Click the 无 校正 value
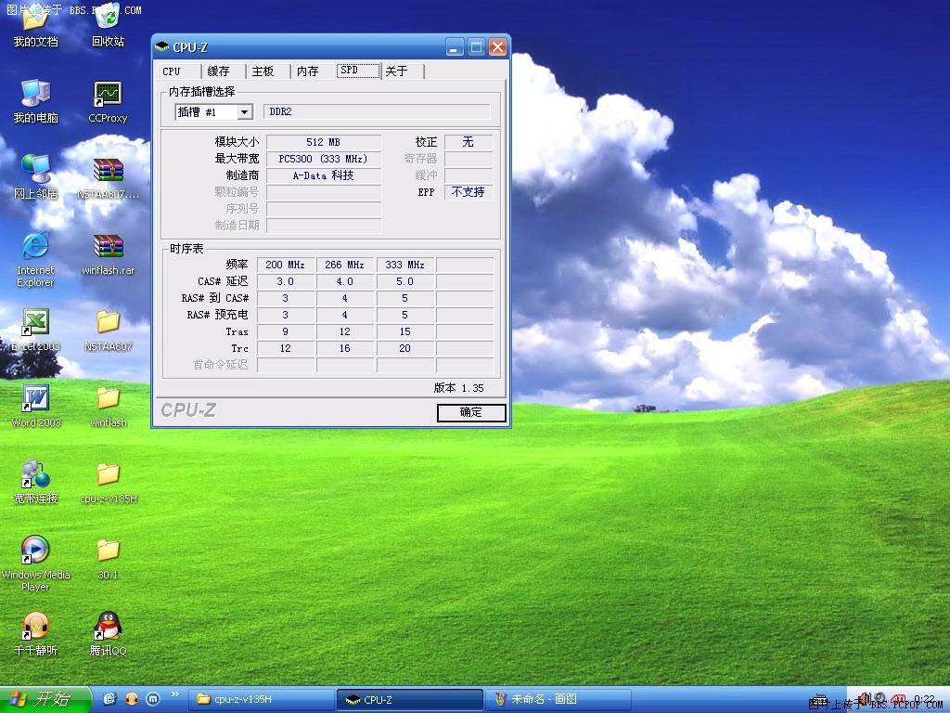 pos(469,142)
